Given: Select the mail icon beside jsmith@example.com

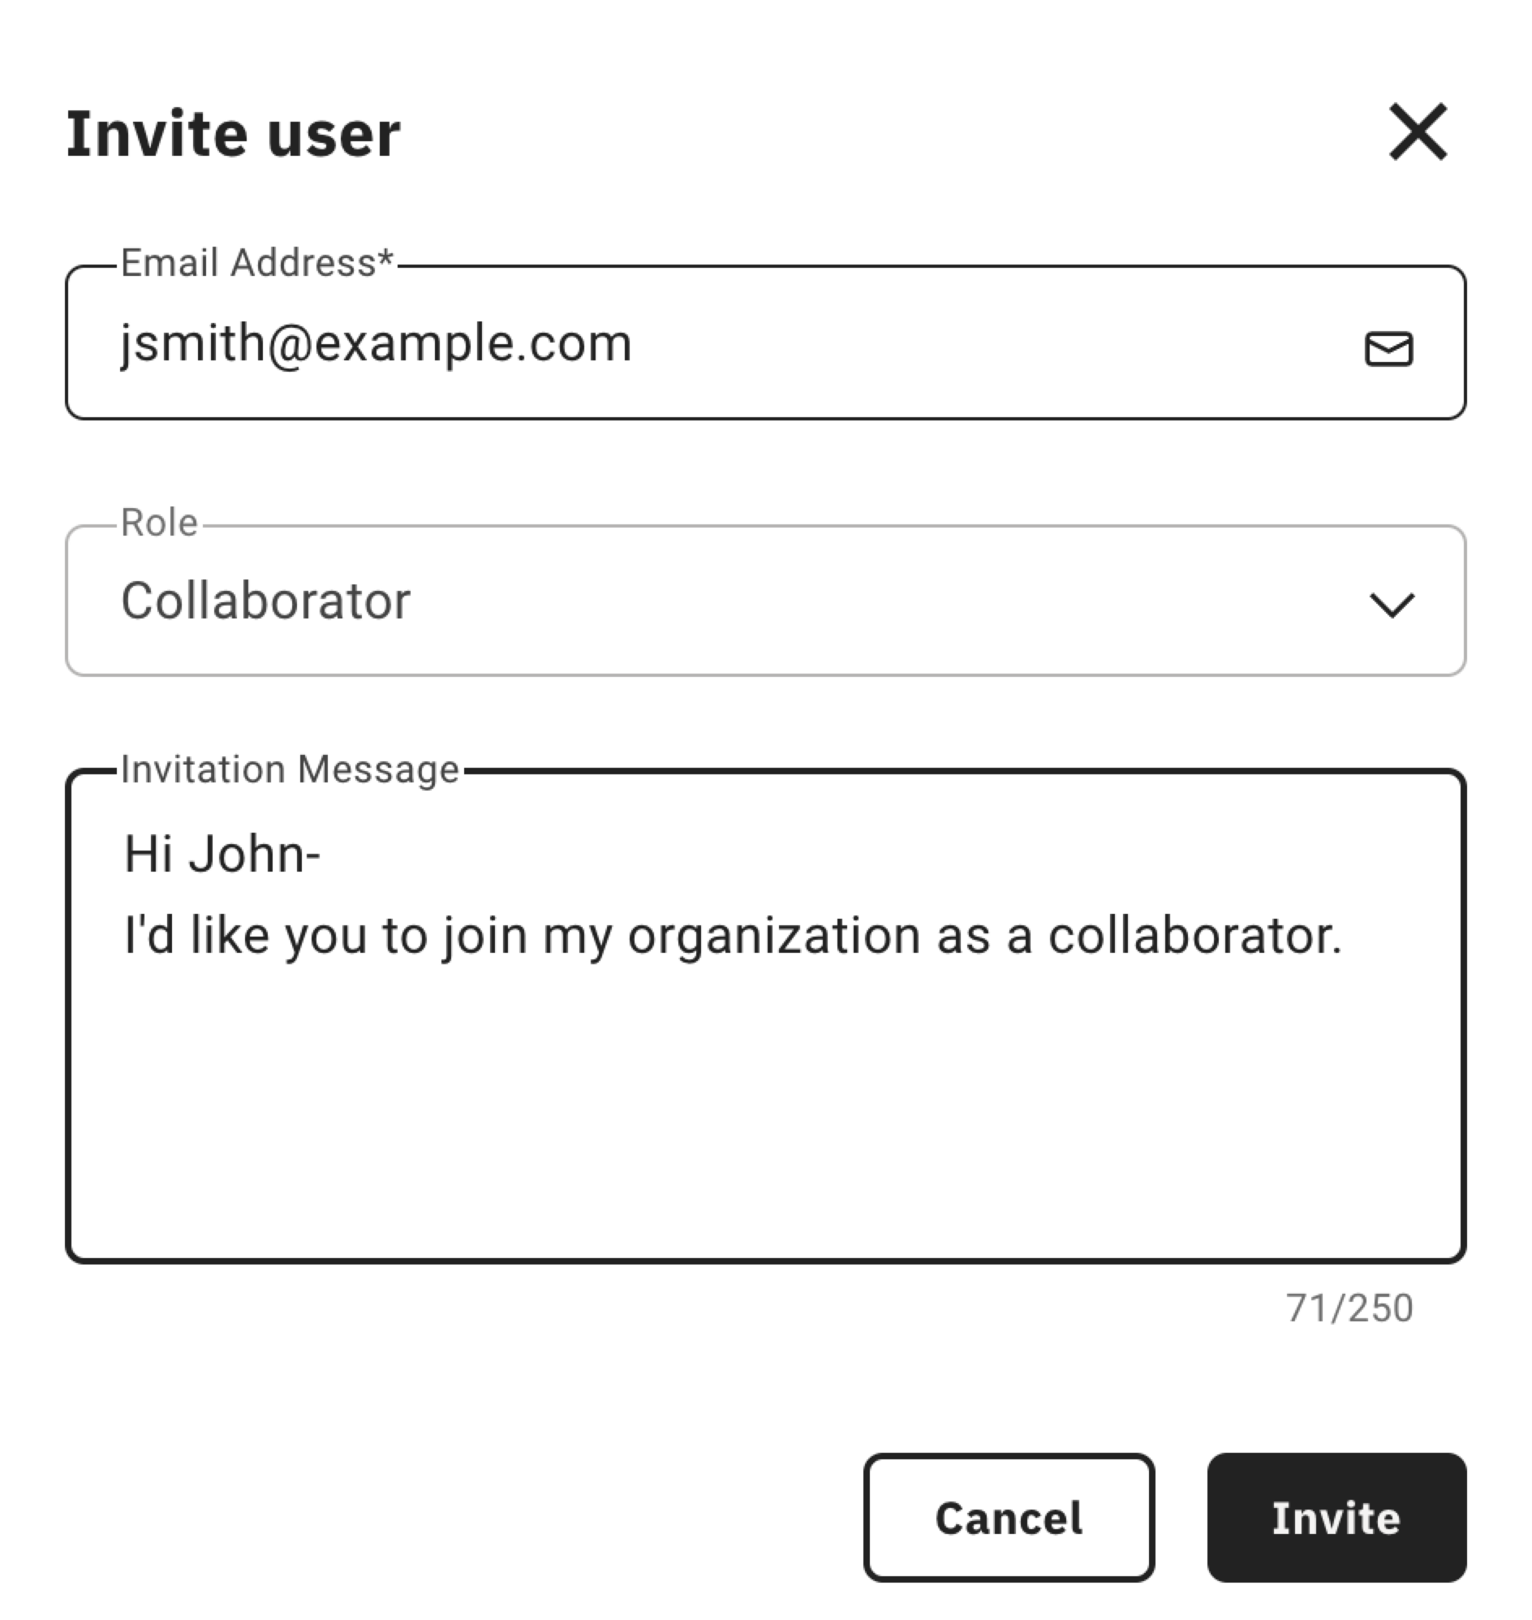Looking at the screenshot, I should pyautogui.click(x=1391, y=350).
